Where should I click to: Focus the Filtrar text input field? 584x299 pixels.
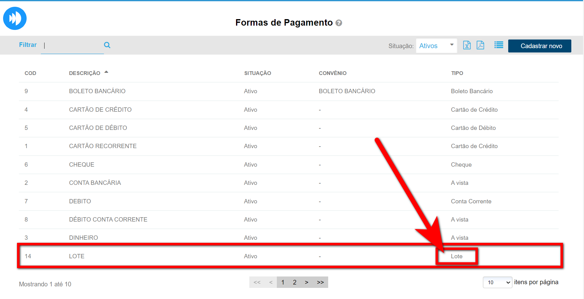pos(72,46)
